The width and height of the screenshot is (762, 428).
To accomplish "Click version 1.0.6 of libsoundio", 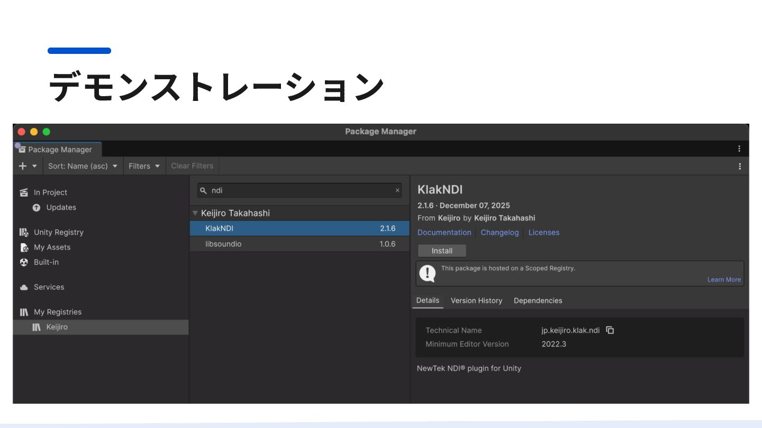I will coord(387,244).
